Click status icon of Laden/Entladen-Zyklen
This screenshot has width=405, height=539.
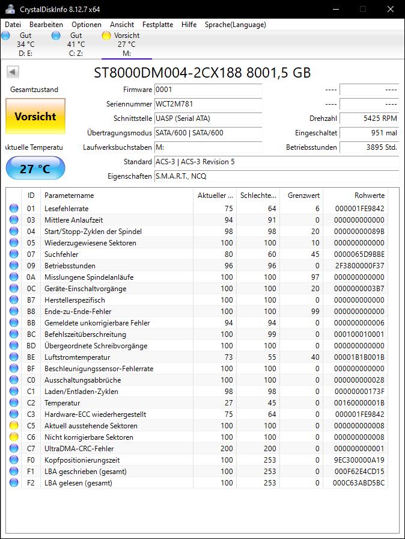[x=14, y=391]
